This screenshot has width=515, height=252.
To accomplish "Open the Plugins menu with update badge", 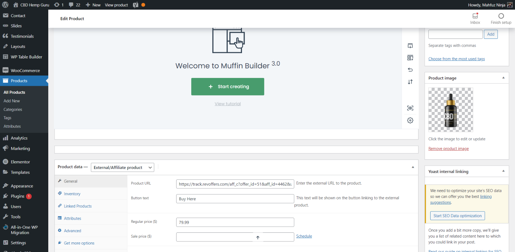I will (24, 196).
